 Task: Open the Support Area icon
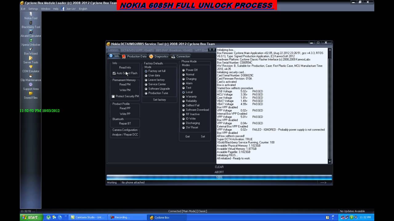[x=31, y=85]
